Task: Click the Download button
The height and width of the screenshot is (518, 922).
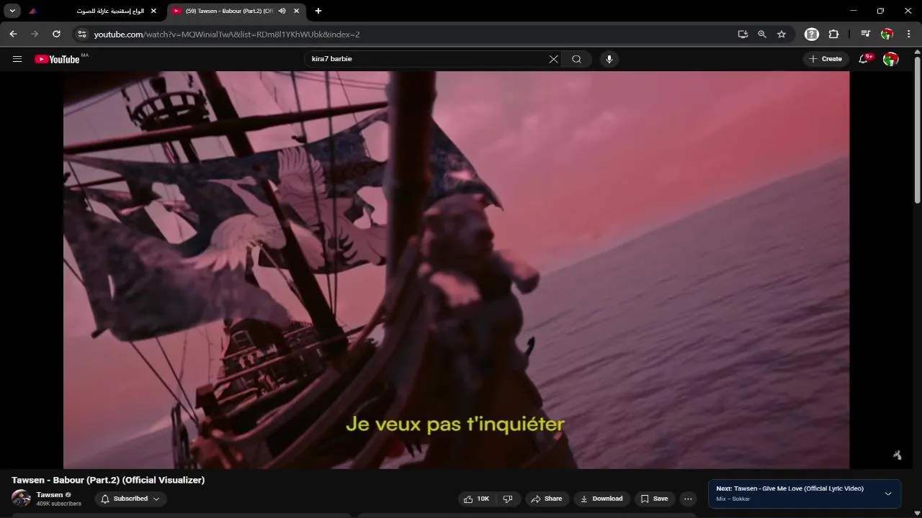Action: 601,499
